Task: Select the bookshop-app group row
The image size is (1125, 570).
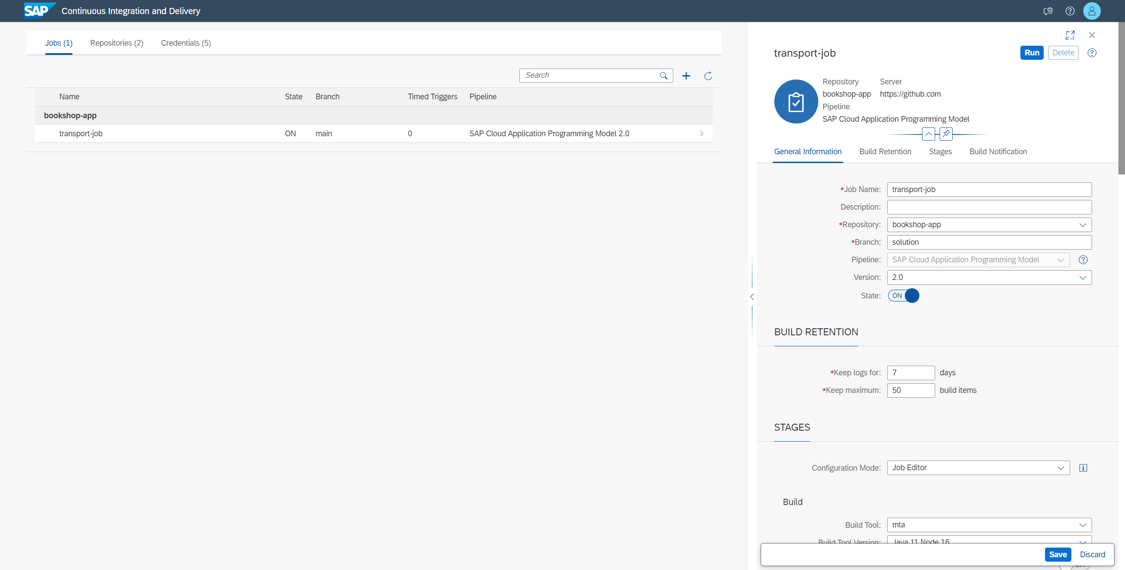Action: pyautogui.click(x=374, y=116)
